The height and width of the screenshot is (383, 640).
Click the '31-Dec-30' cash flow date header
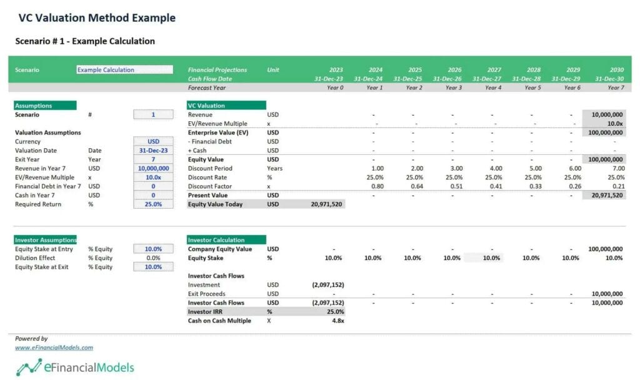point(609,79)
